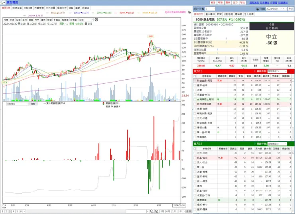295x214 pixels.
Task: Zoom out the chart with minus magnifier
Action: 151,211
